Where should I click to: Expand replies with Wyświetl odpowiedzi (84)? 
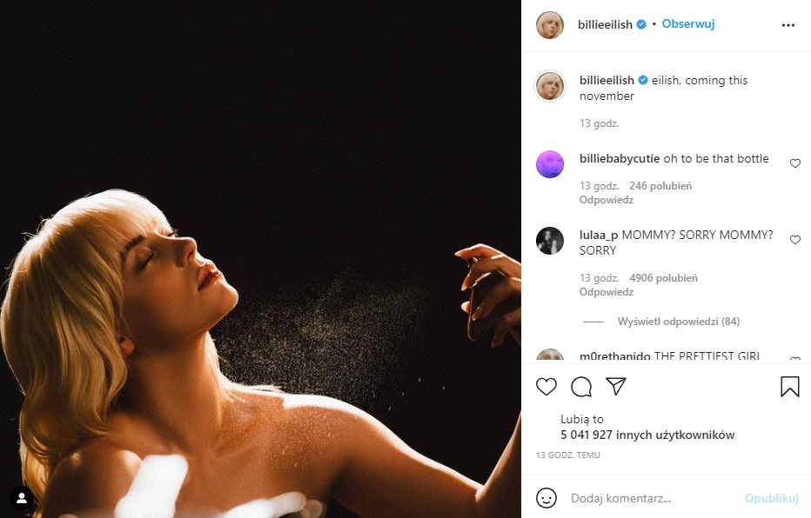click(678, 322)
